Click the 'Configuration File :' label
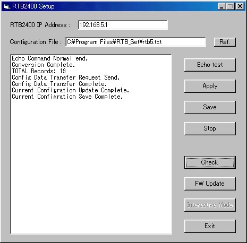The width and height of the screenshot is (247, 243). click(x=36, y=42)
